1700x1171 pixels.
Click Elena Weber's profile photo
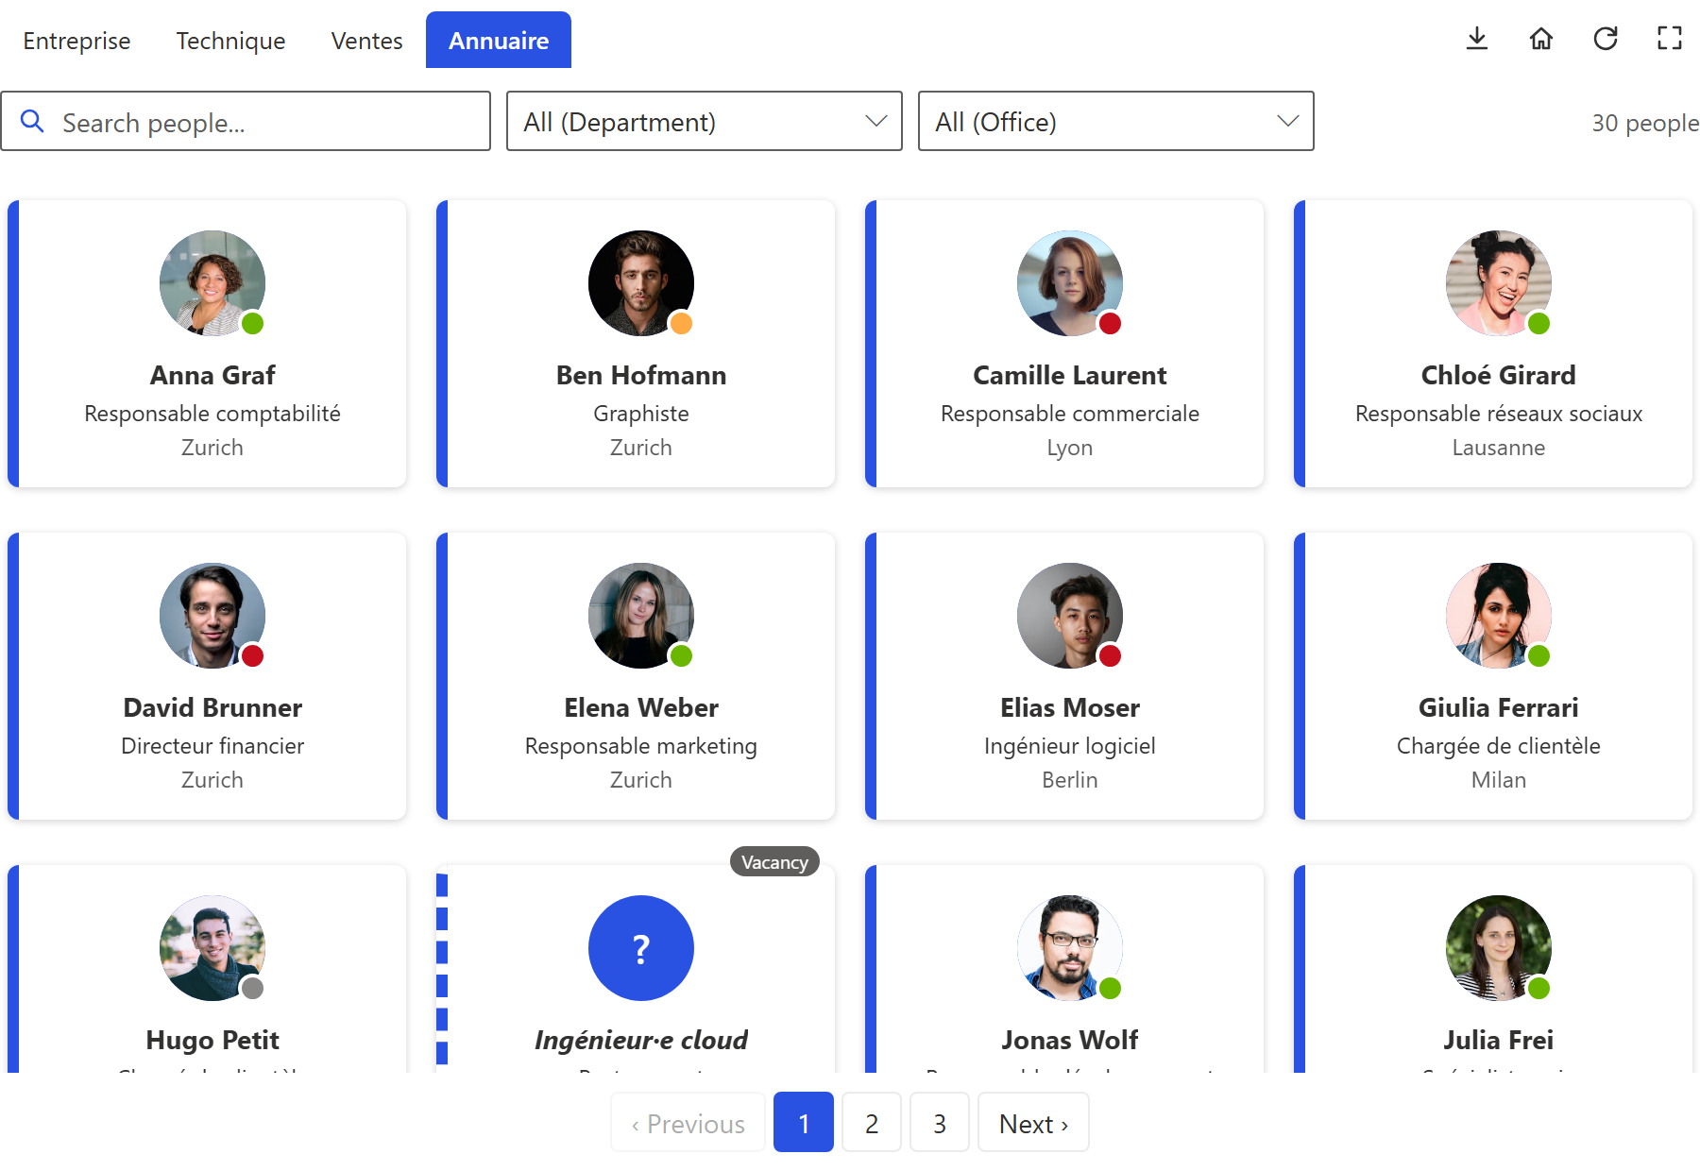(x=641, y=616)
